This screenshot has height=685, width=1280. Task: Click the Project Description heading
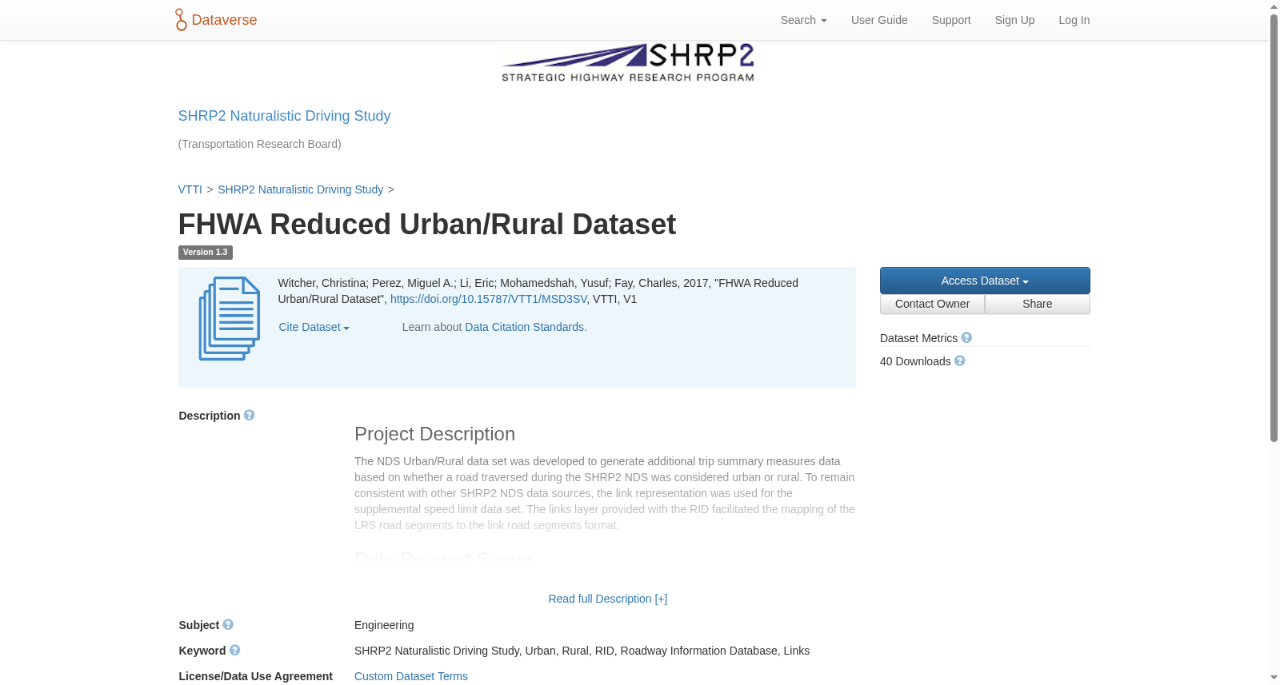(434, 434)
